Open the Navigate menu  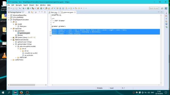[19, 5]
